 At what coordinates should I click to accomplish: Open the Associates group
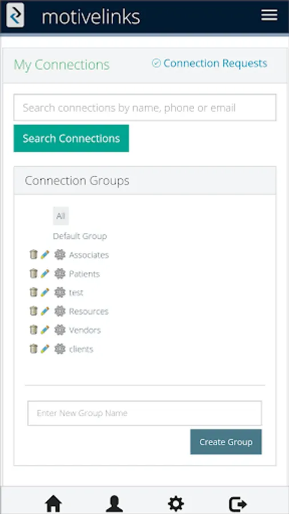(89, 255)
